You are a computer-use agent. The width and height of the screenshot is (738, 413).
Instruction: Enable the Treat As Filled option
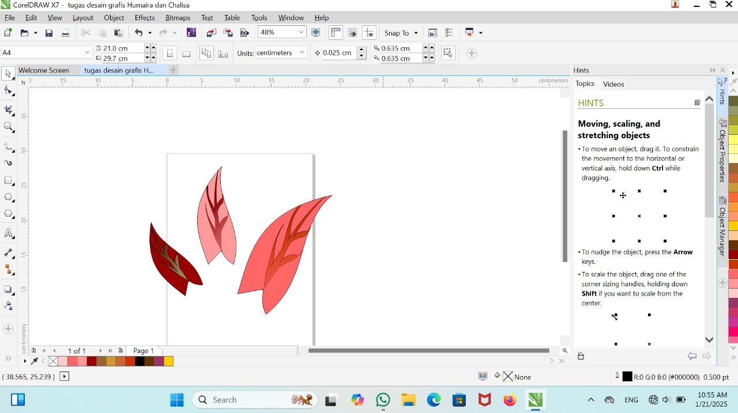[x=448, y=52]
